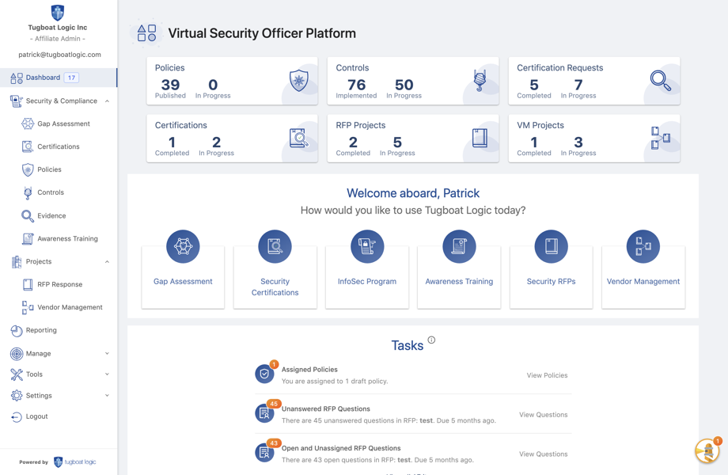Click the Policies shield sidebar icon
Image resolution: width=728 pixels, height=475 pixels.
click(x=28, y=169)
